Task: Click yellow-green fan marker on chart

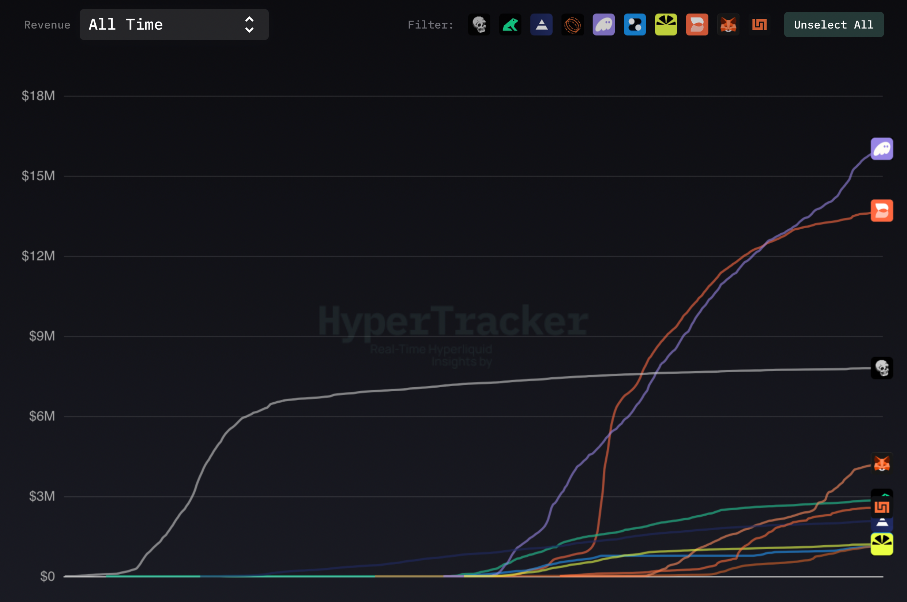Action: click(x=882, y=544)
